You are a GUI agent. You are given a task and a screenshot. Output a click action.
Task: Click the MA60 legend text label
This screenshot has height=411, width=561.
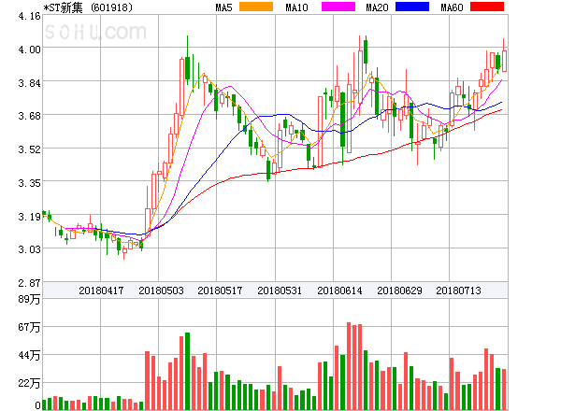[452, 7]
